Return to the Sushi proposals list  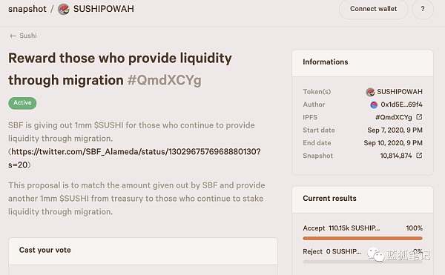(x=28, y=36)
